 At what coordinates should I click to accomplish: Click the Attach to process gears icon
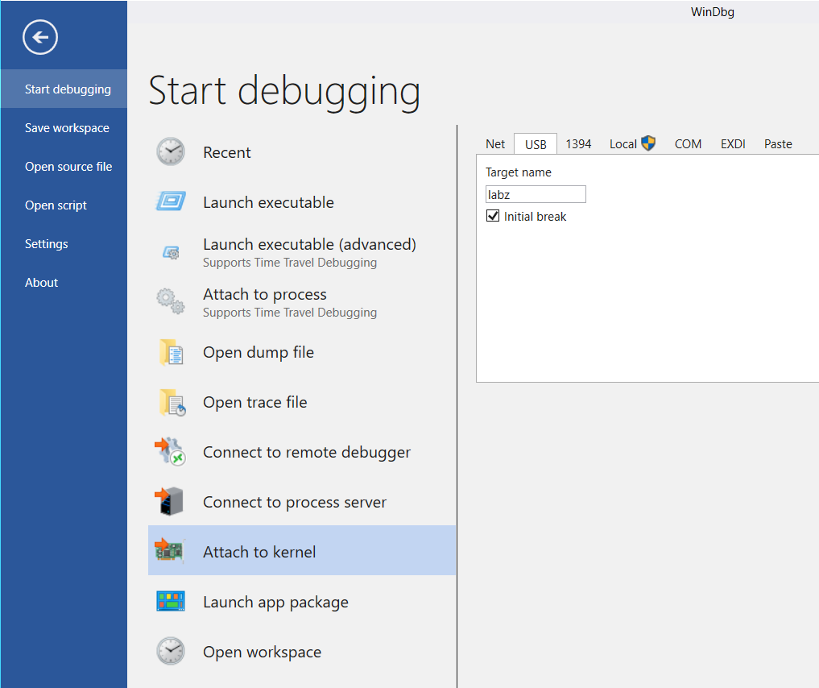pos(171,301)
